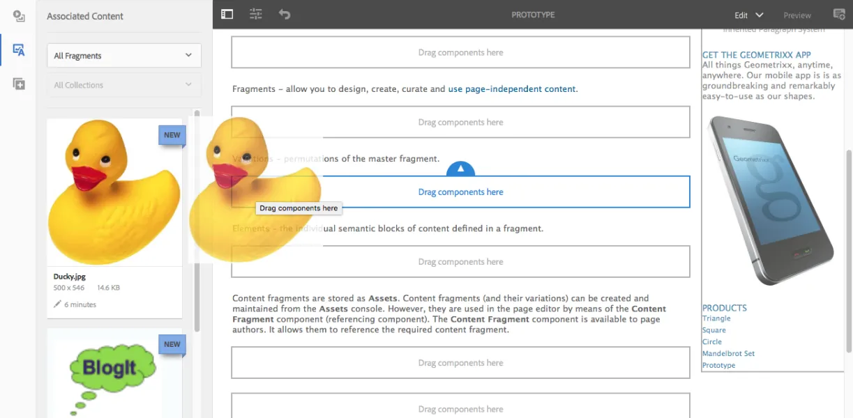
Task: Select the BlogIt asset thumbnail
Action: pyautogui.click(x=114, y=373)
